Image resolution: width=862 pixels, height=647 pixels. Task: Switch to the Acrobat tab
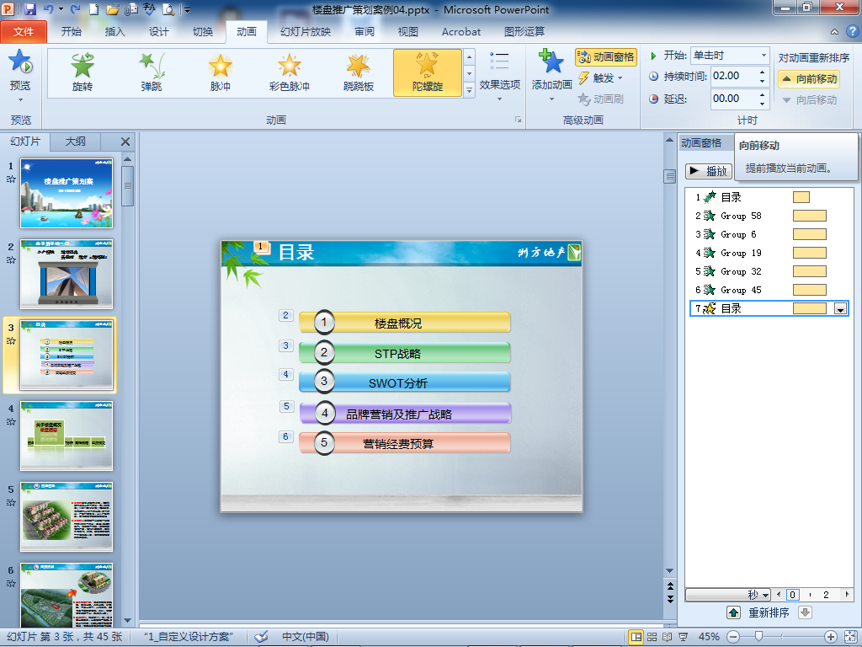461,32
